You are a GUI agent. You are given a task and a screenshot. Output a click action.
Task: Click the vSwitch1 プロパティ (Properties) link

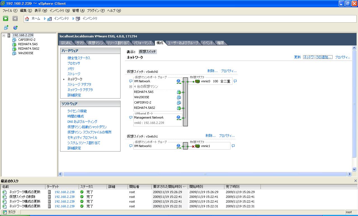227,136
